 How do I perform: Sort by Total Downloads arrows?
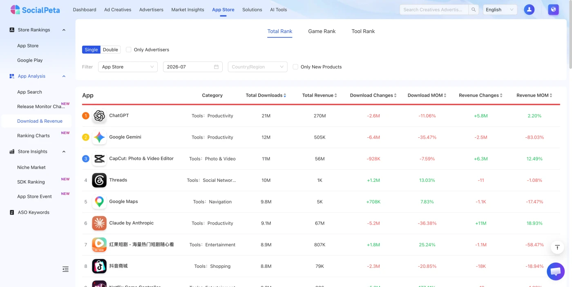click(285, 95)
